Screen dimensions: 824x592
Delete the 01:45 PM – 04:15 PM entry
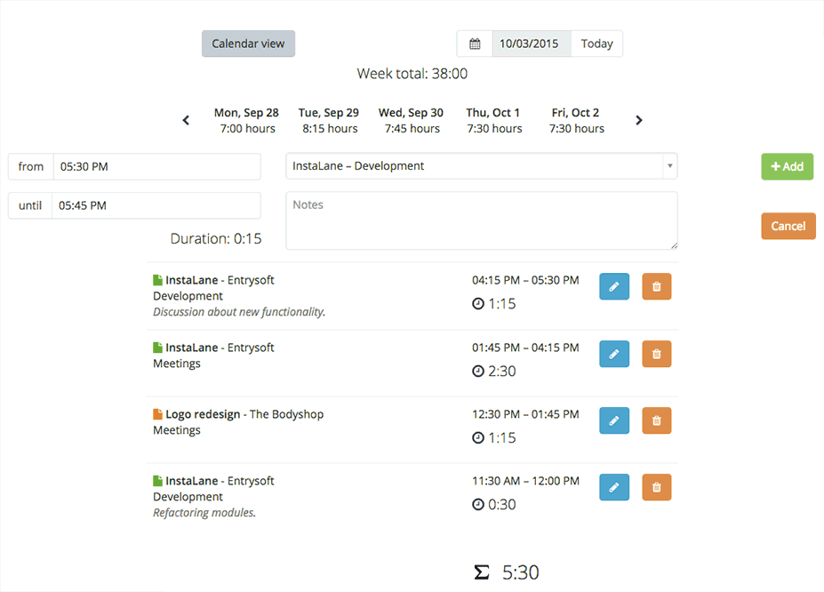click(657, 354)
